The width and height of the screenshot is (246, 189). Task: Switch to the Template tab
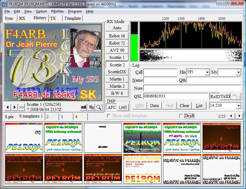coord(73,18)
